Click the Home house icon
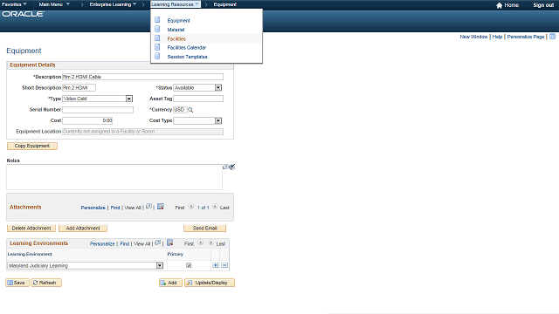The image size is (559, 314). pos(499,5)
